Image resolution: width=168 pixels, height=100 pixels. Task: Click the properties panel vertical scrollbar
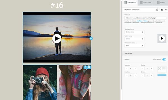click(122, 45)
